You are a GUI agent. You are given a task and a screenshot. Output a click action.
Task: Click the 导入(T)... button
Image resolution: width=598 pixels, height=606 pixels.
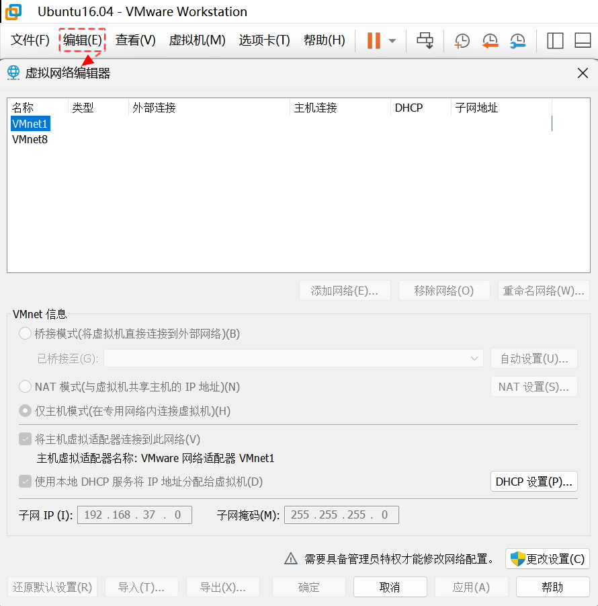141,587
